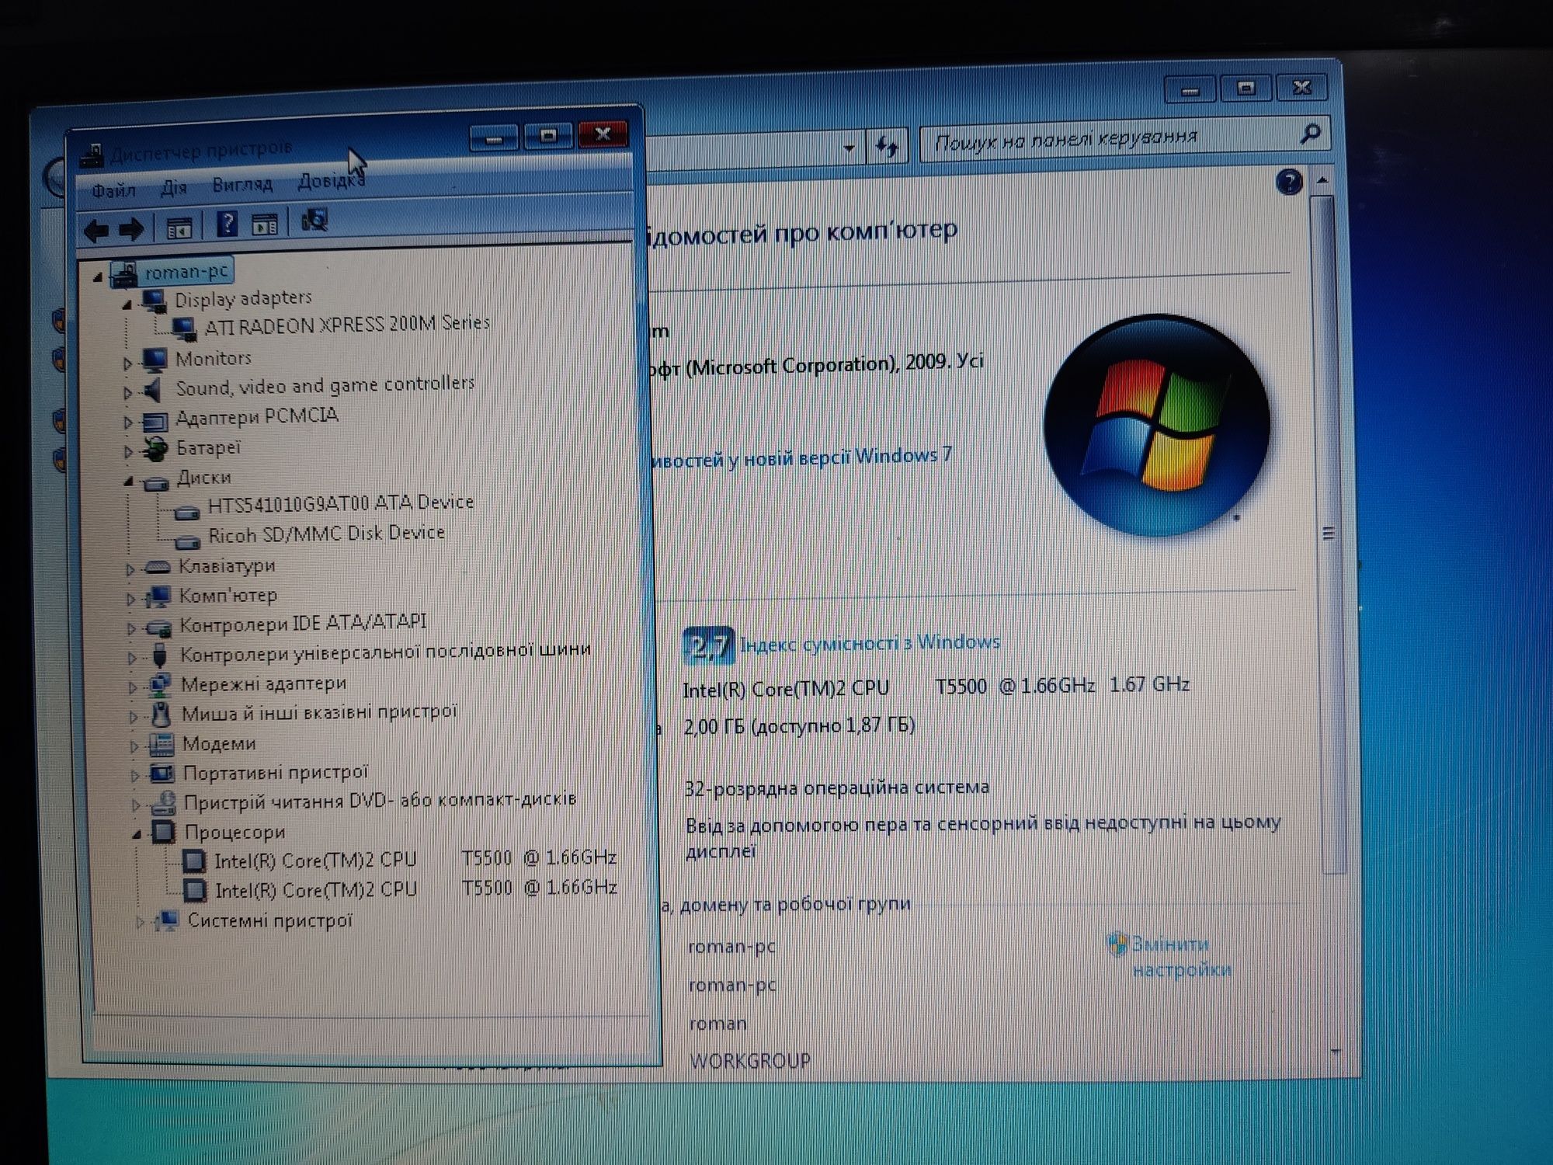1553x1165 pixels.
Task: Click the scrollbar up arrow in System window
Action: [x=1322, y=180]
